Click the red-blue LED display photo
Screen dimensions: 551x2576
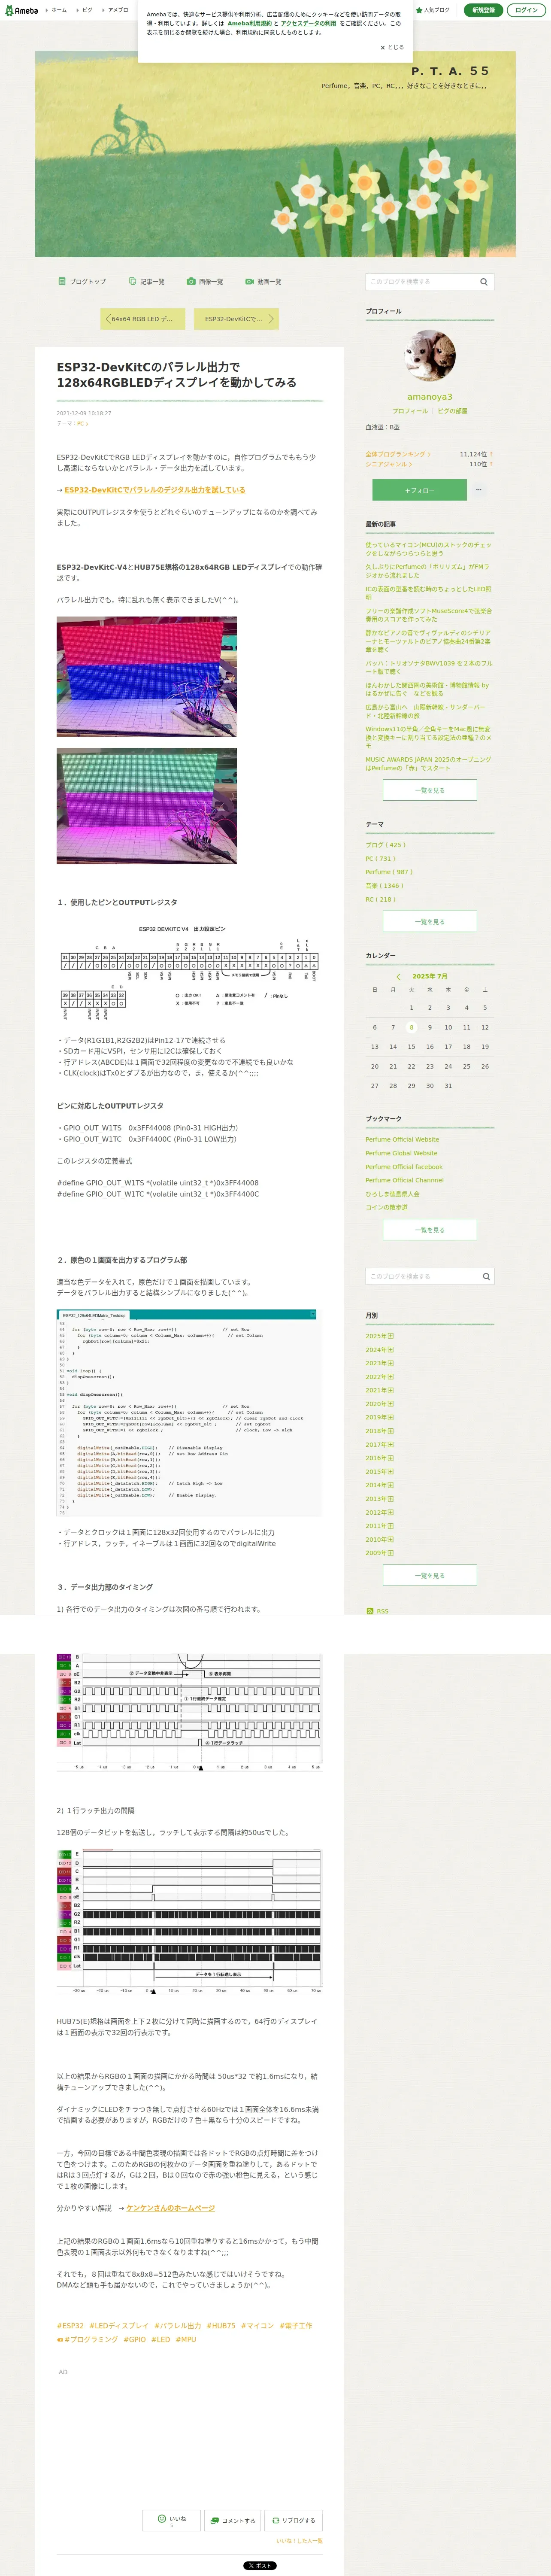[147, 677]
